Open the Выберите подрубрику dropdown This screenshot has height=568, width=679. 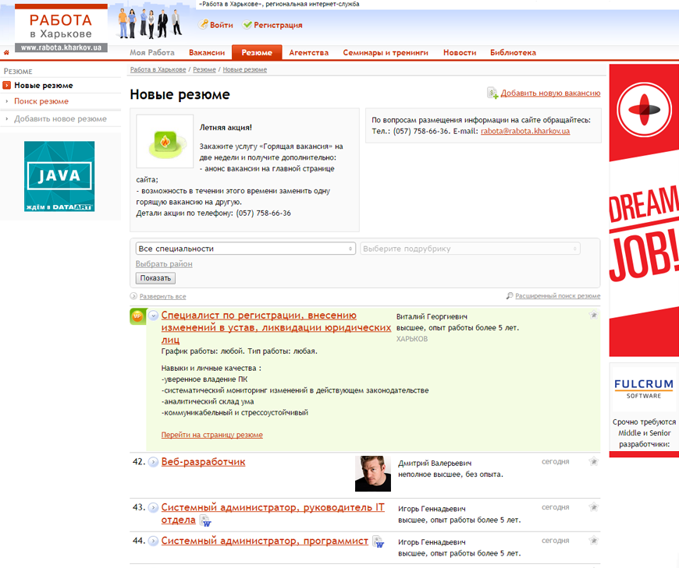click(470, 249)
